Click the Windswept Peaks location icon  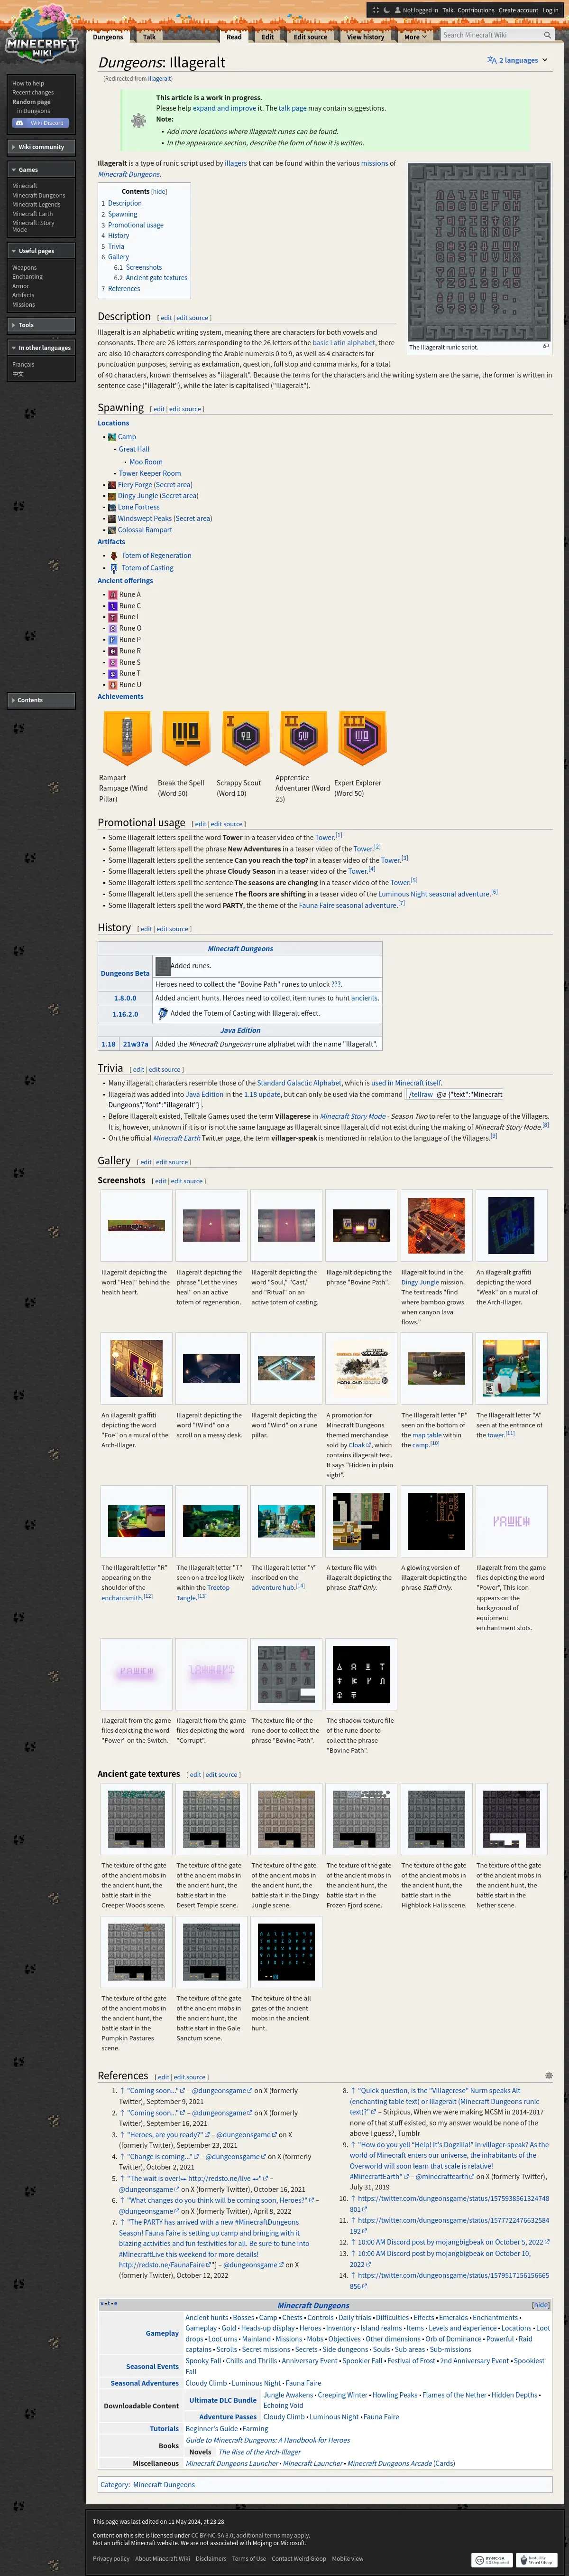point(113,519)
